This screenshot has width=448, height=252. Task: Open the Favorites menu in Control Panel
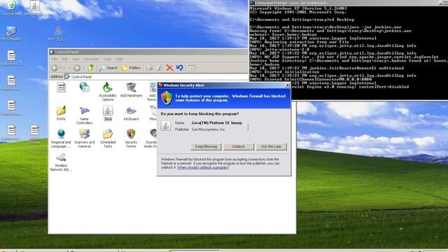click(x=91, y=59)
